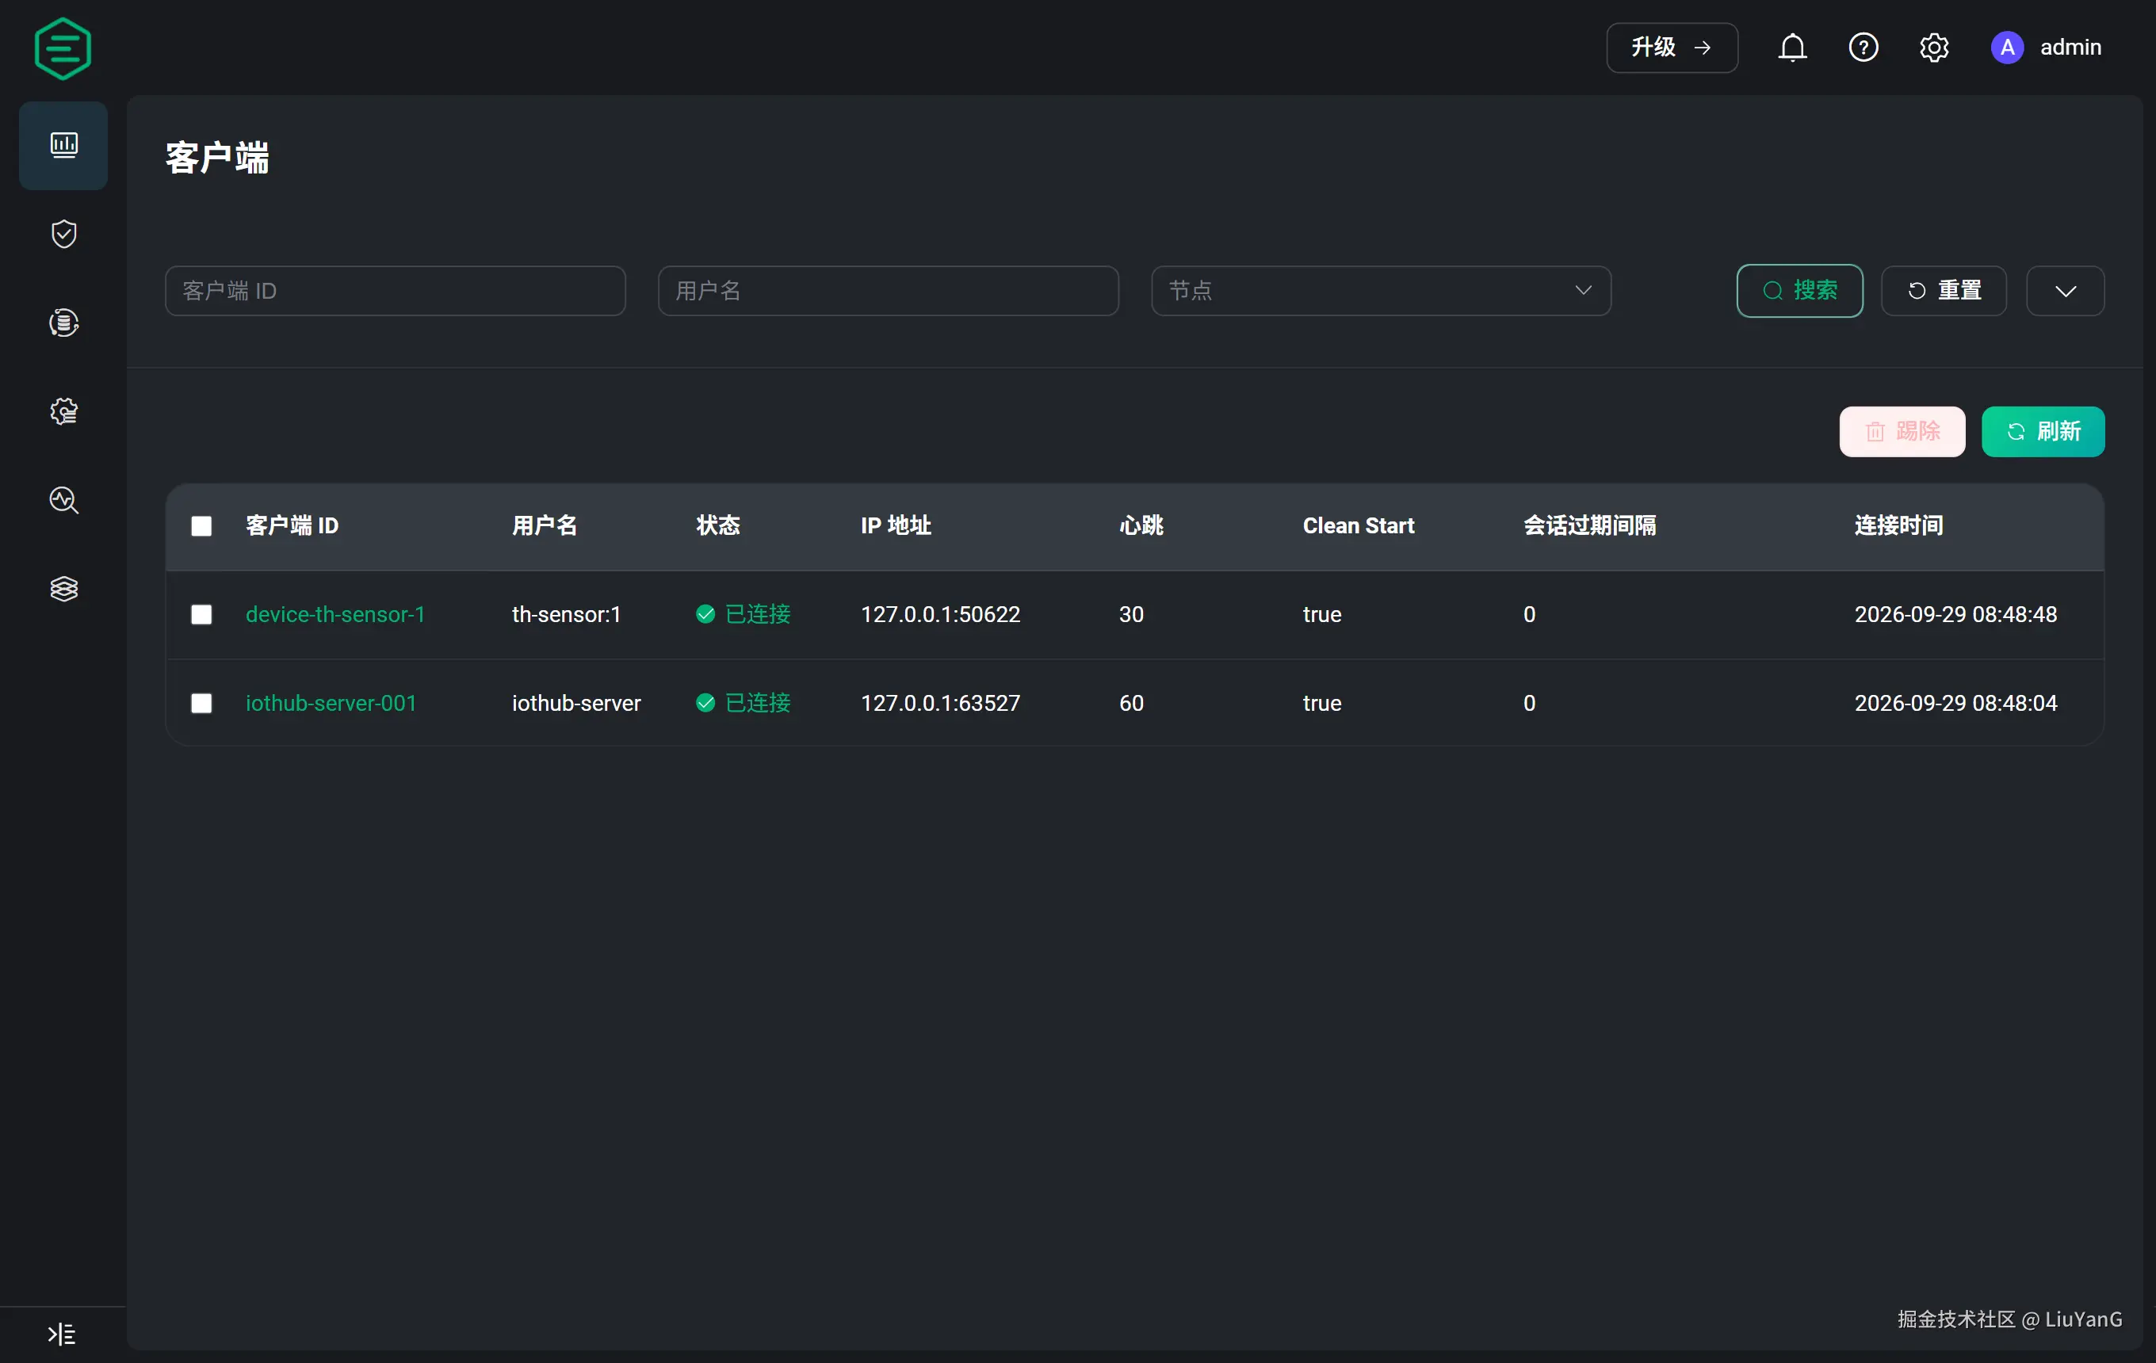Viewport: 2156px width, 1363px height.
Task: Open the help question mark icon
Action: click(1864, 48)
